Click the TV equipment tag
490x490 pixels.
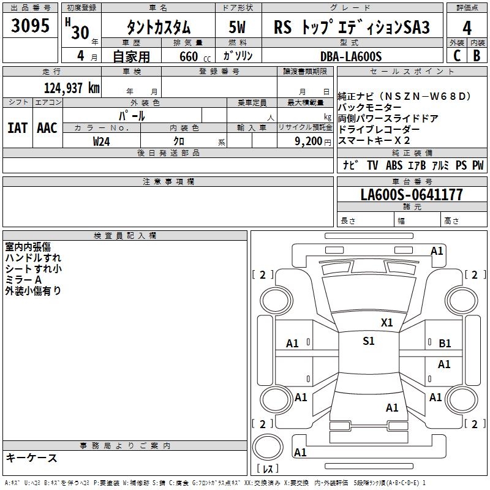(372, 165)
